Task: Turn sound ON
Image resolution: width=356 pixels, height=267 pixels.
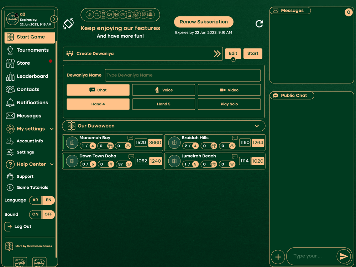Action: click(x=35, y=214)
